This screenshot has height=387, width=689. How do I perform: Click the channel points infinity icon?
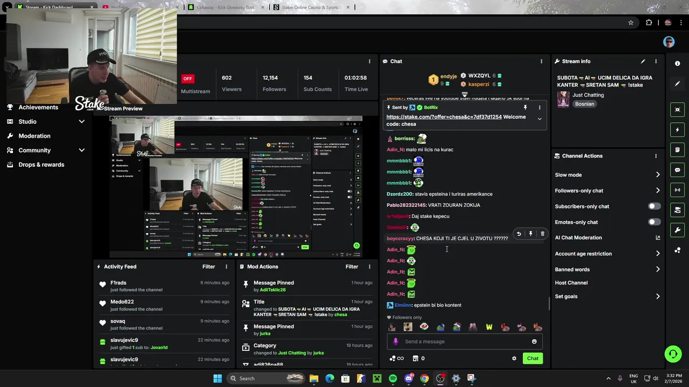click(397, 359)
